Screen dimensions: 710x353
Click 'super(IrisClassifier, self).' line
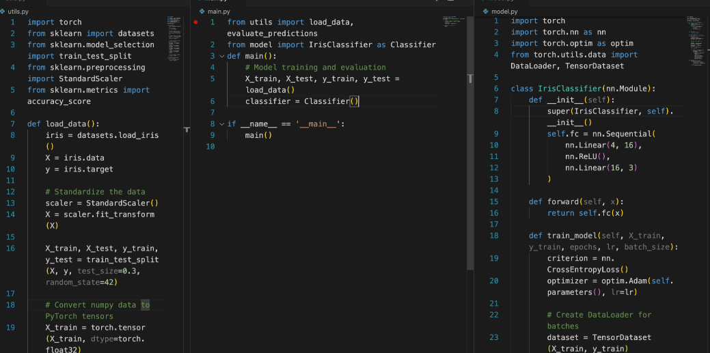611,111
